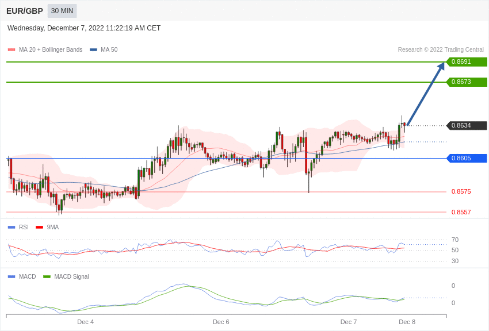Click the blue upward forecast arrow

point(425,94)
